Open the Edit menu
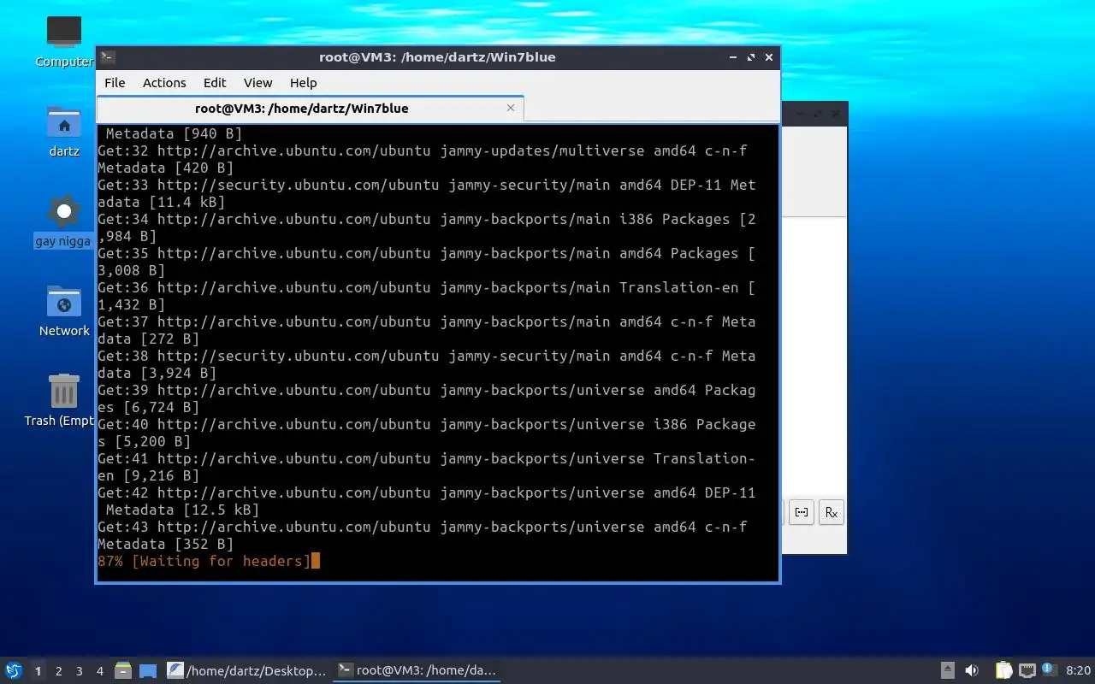The width and height of the screenshot is (1095, 684). pos(215,83)
